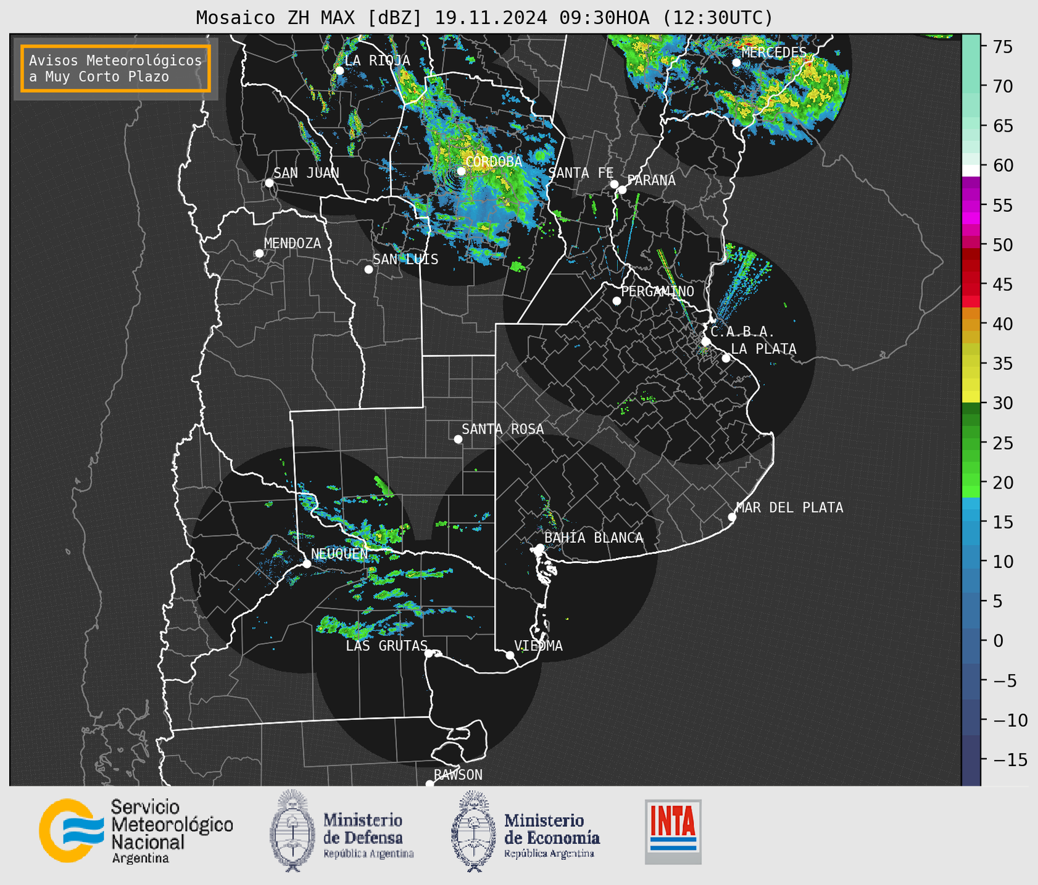Select the CORDOBA city marker

tap(461, 171)
